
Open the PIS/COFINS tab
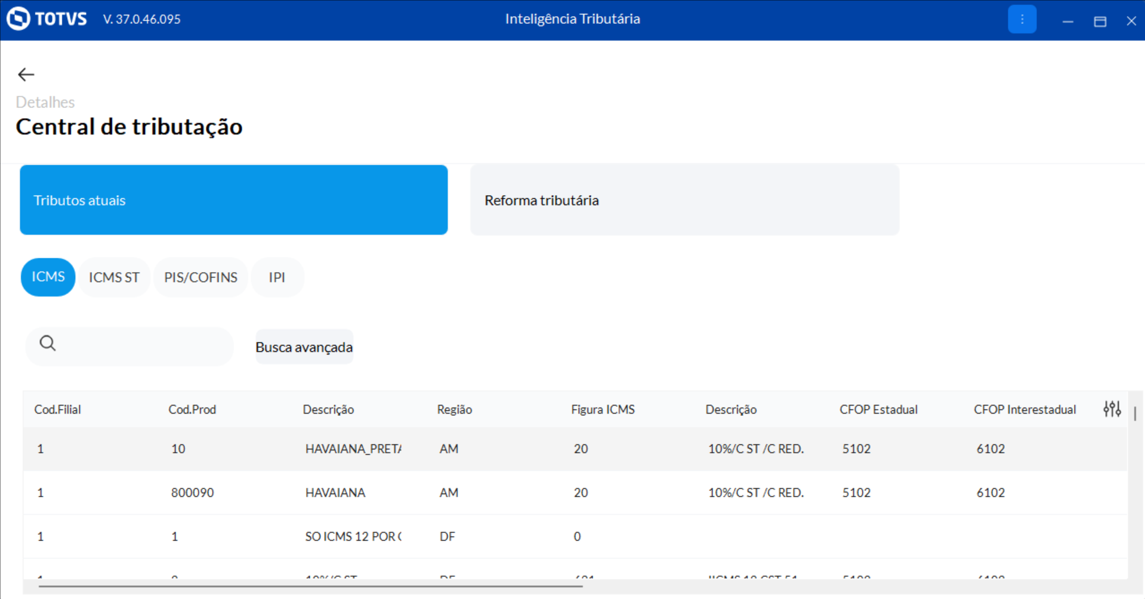click(x=200, y=277)
